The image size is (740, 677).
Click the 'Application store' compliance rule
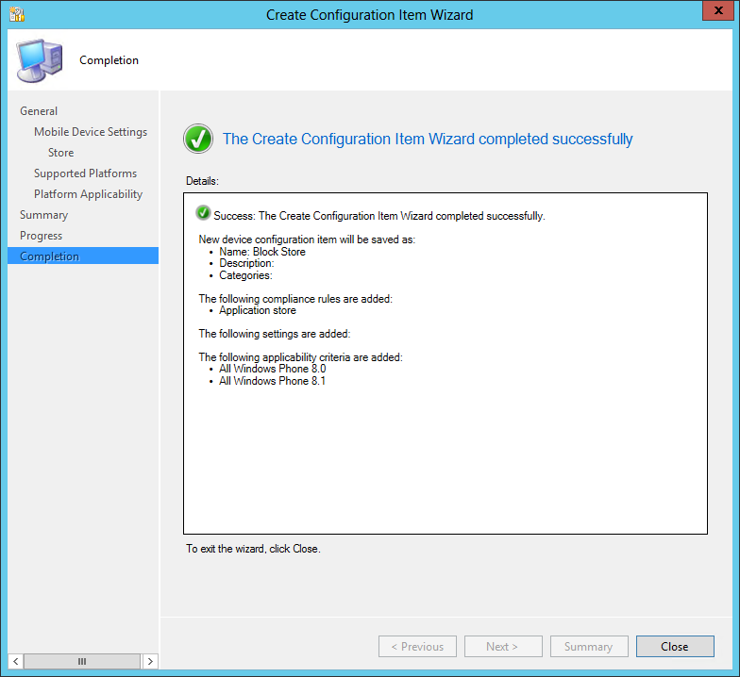(258, 310)
